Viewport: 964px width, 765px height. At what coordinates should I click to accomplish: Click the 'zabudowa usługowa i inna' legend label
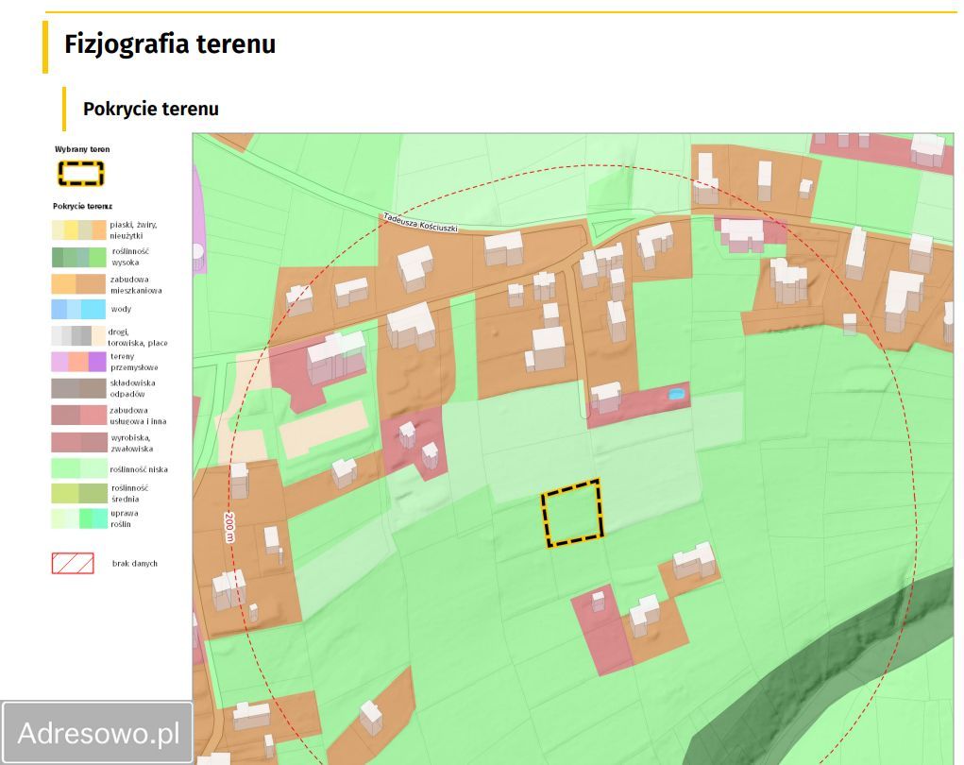(x=138, y=416)
